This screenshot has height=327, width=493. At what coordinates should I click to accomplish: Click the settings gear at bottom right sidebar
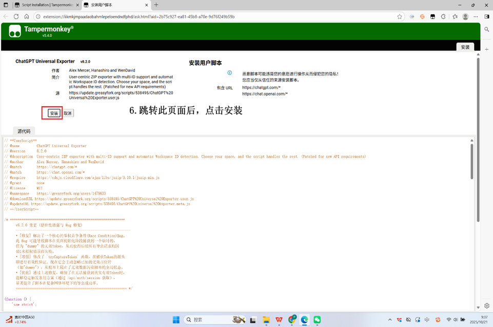486,305
